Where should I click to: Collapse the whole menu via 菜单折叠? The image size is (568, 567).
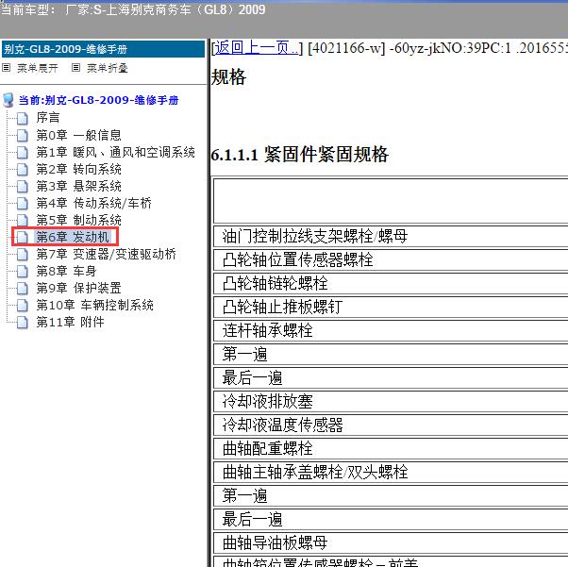point(108,68)
